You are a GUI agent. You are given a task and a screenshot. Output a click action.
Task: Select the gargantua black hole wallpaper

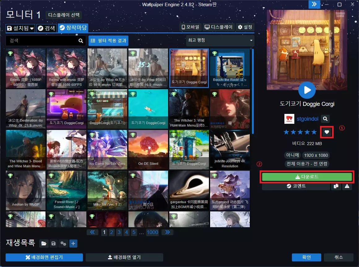189,190
